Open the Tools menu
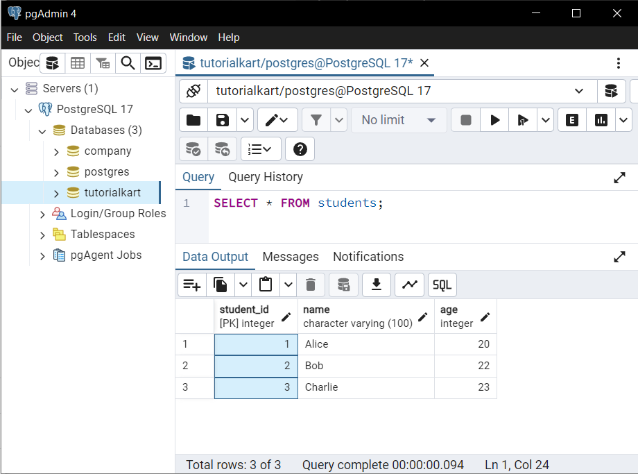Screen dimensions: 638x474 (85, 37)
